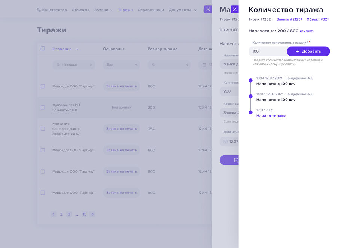Check the row for Футболки для ИП Блиновских
The width and height of the screenshot is (350, 248).
coord(42,107)
